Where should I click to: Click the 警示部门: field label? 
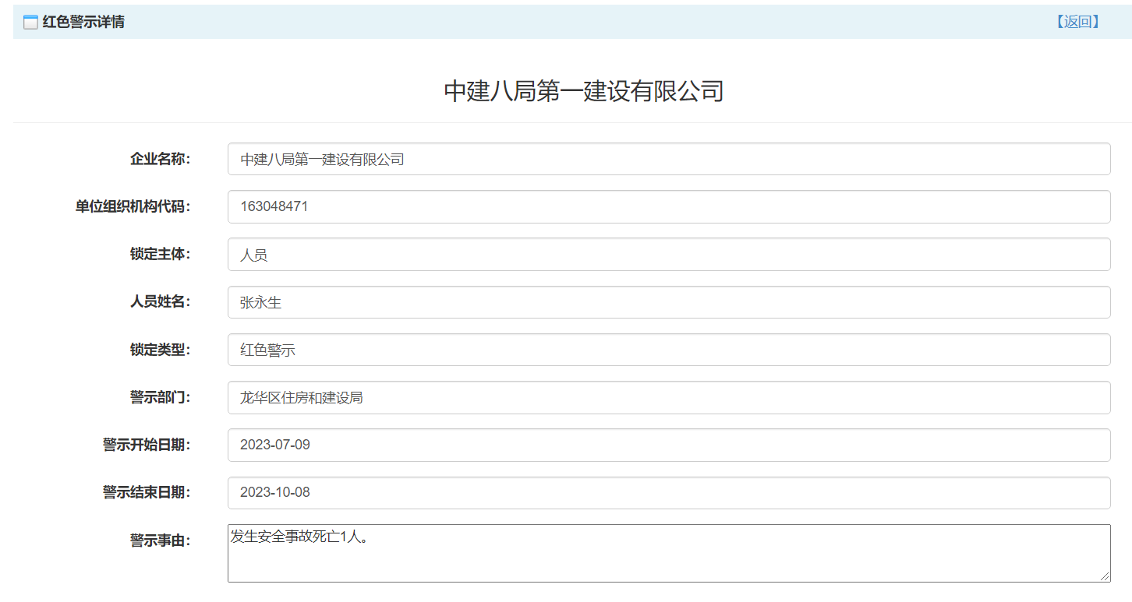pos(160,397)
